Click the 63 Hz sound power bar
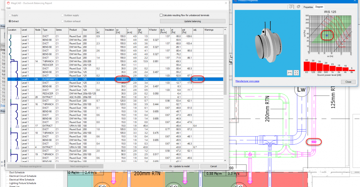The image size is (360, 187). tap(306, 67)
